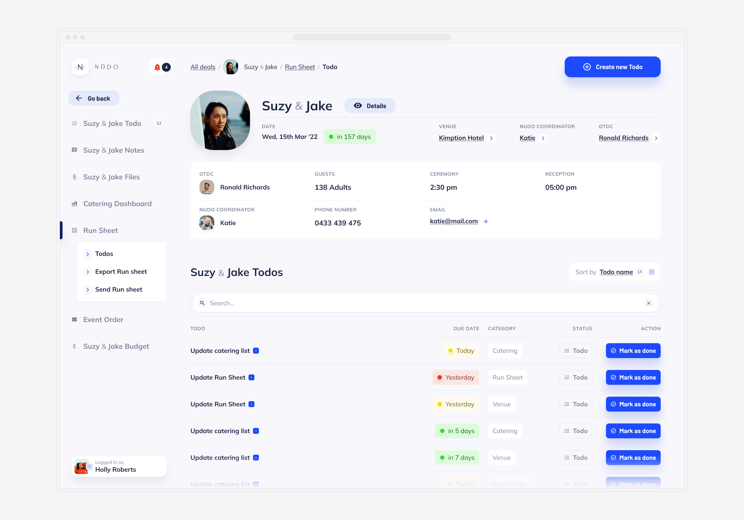
Task: Follow the Run Sheet breadcrumb link
Action: point(300,67)
